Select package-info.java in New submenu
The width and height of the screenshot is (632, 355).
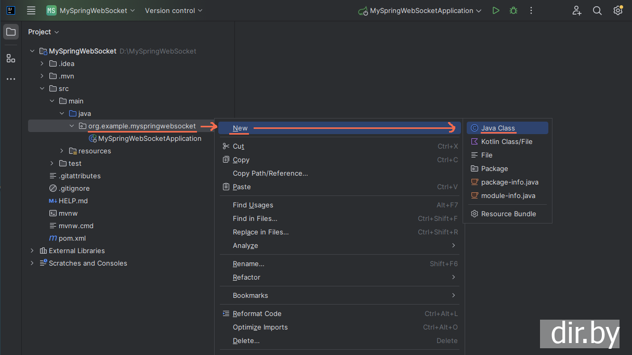coord(507,182)
